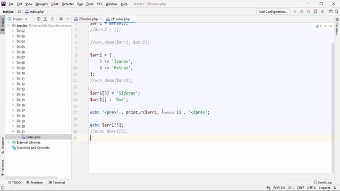Go to previous highlighted error arrow

click(325, 26)
